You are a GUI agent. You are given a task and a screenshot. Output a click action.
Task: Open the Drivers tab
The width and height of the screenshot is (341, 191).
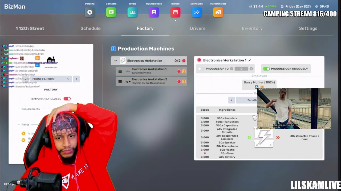click(x=198, y=28)
